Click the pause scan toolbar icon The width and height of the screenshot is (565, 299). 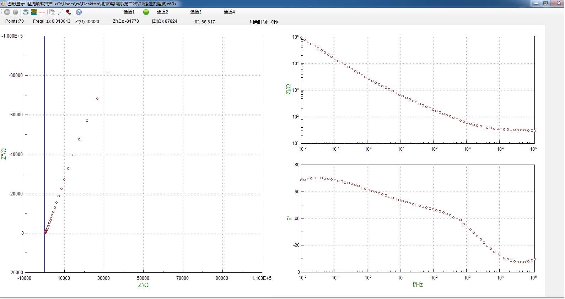pyautogui.click(x=16, y=12)
